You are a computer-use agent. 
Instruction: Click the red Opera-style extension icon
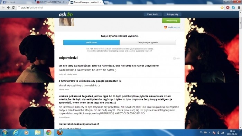[x=227, y=7]
